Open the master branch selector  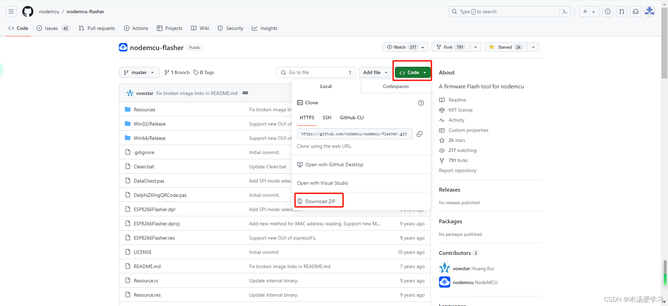click(139, 72)
